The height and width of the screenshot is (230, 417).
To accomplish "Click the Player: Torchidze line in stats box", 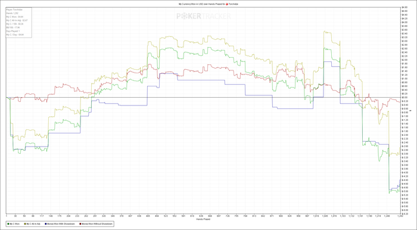I will pyautogui.click(x=14, y=10).
